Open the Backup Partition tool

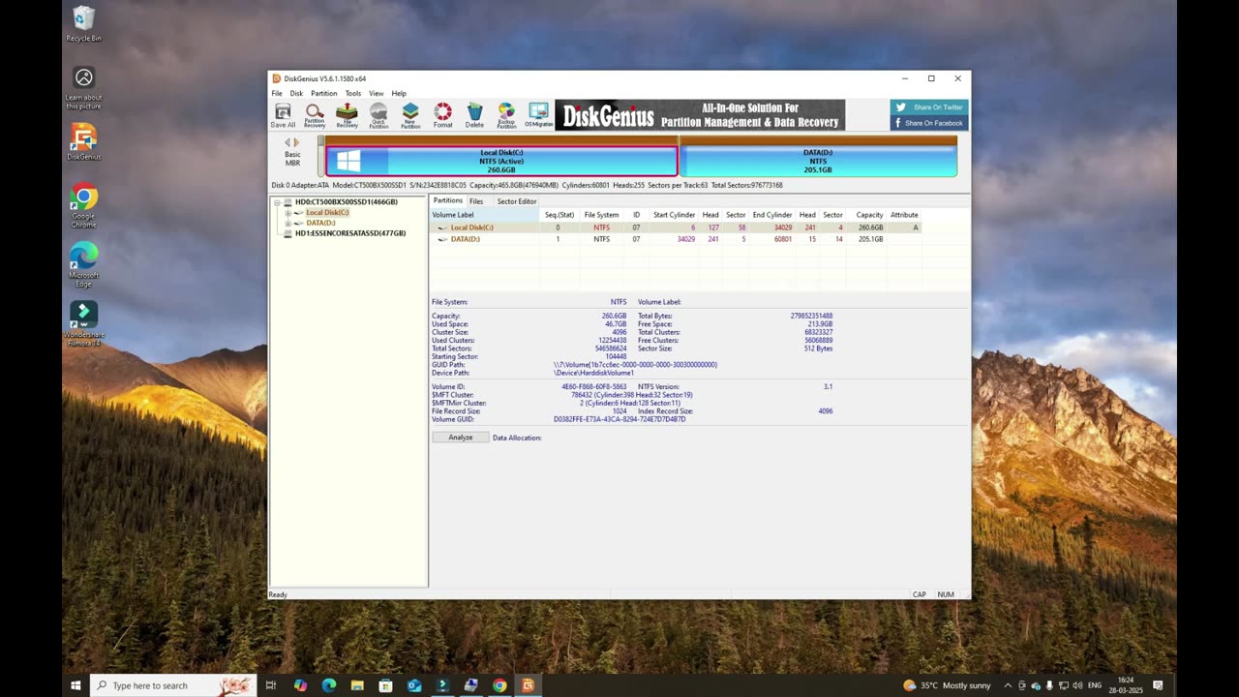point(506,115)
